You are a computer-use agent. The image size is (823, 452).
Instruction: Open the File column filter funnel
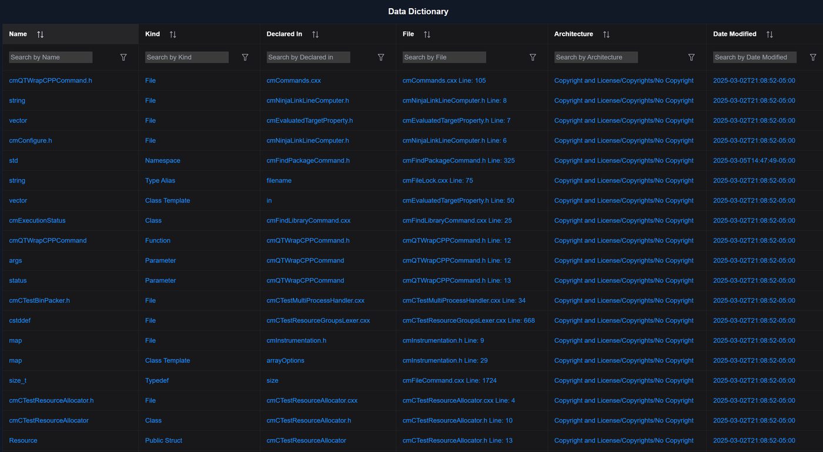click(533, 58)
